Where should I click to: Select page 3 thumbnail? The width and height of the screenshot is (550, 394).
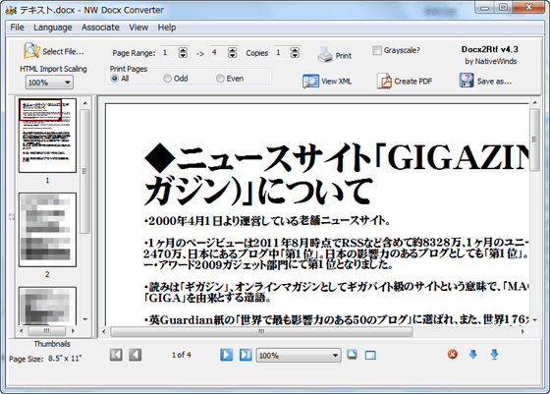[47, 306]
